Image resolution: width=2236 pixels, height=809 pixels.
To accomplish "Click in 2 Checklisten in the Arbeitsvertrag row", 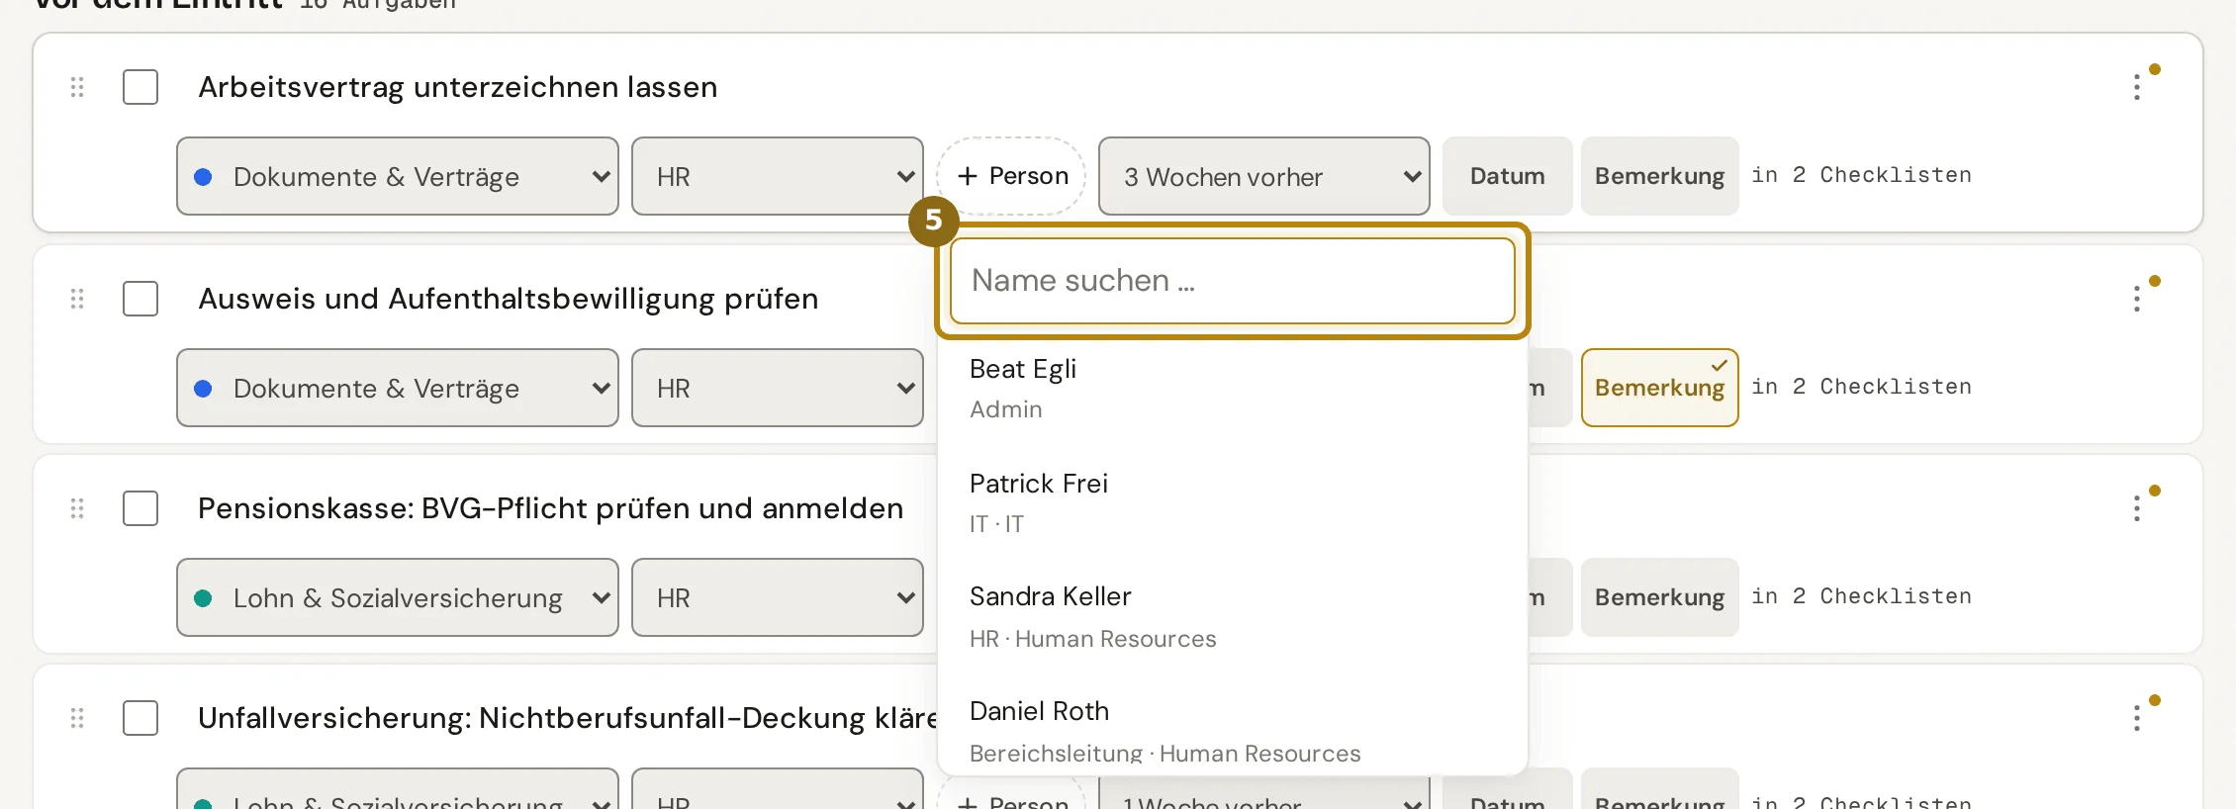I will click(1862, 175).
